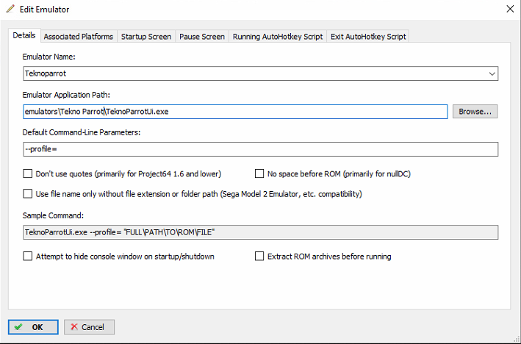Open the Pause Screen tab

[x=202, y=37]
